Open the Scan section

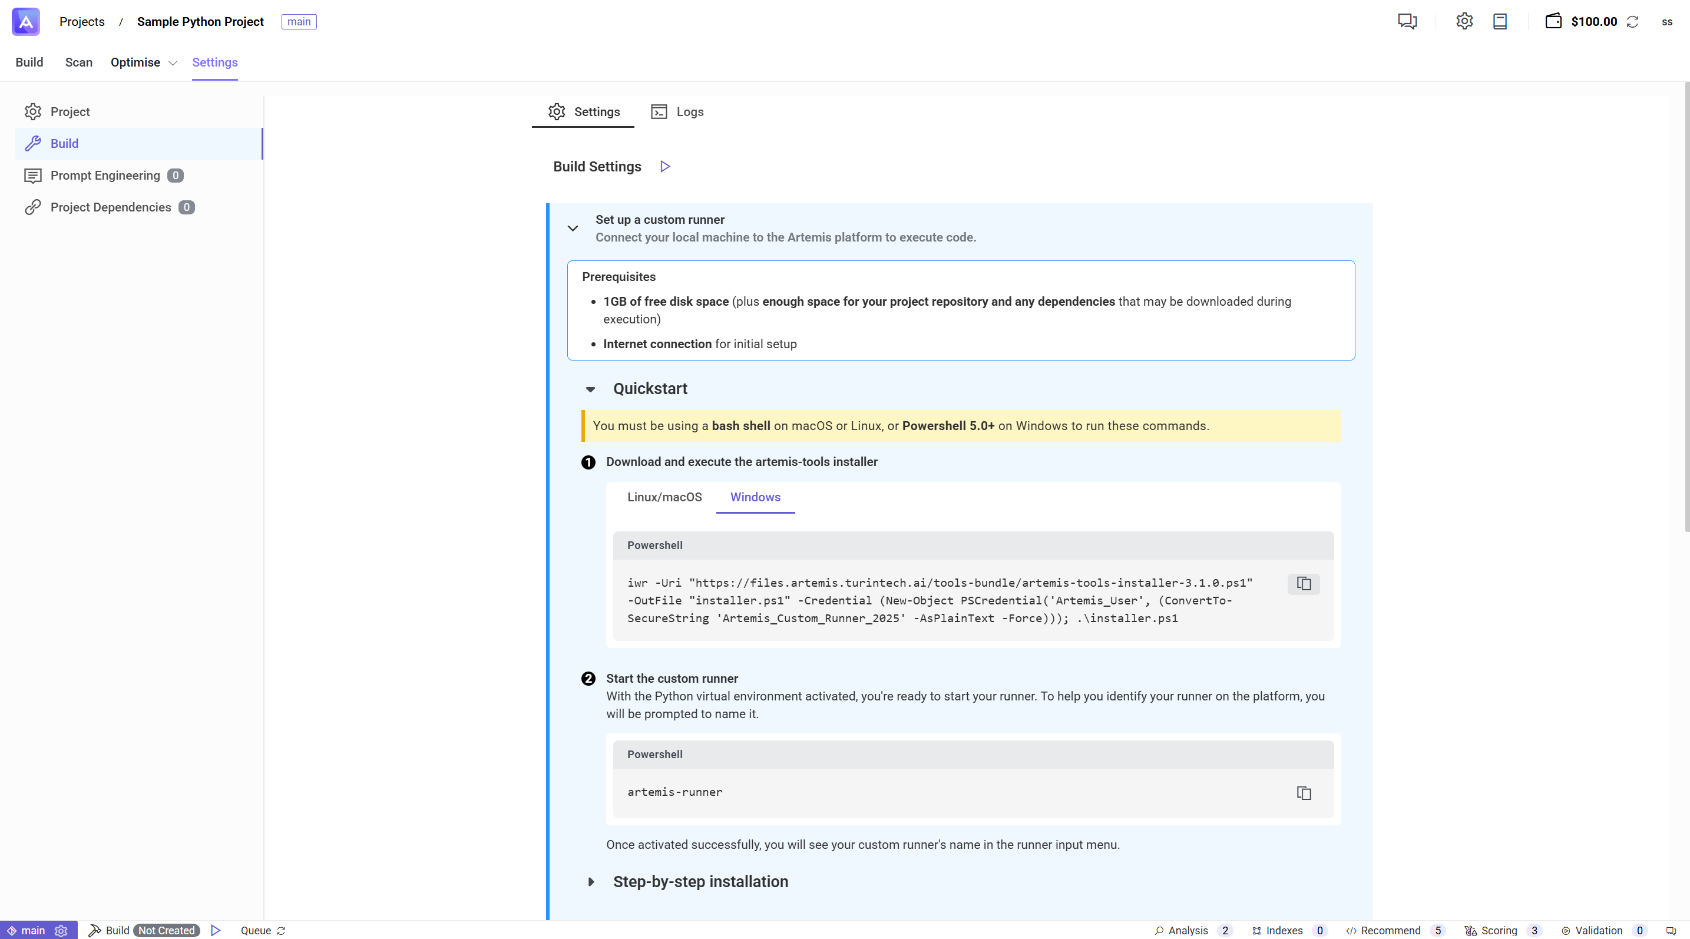click(x=78, y=62)
